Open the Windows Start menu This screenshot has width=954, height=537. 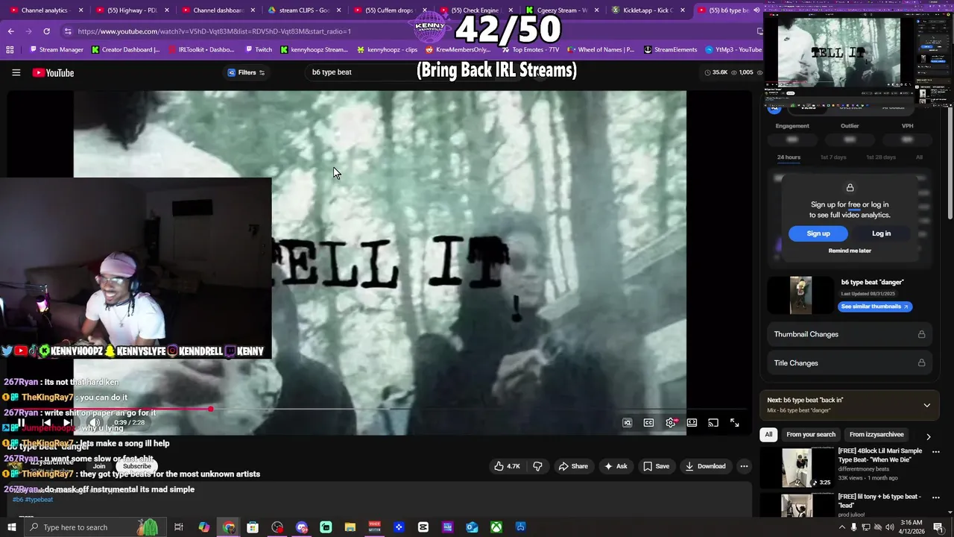[11, 527]
